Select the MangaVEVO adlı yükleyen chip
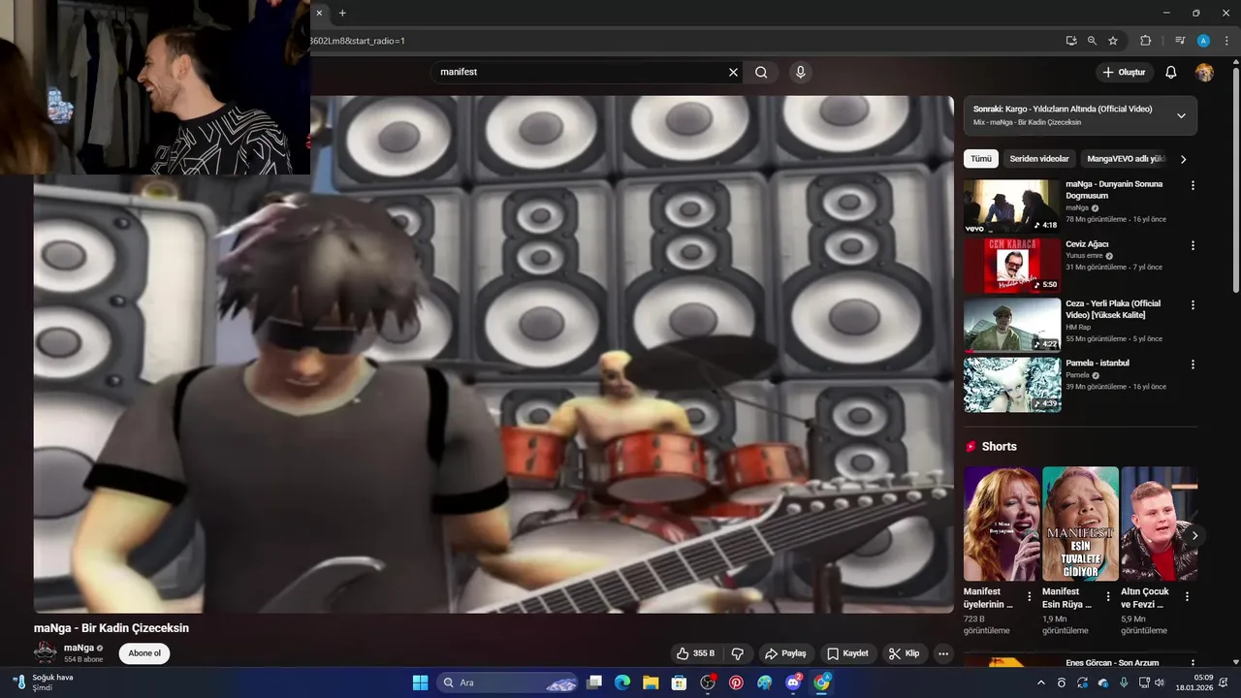Image resolution: width=1241 pixels, height=698 pixels. pos(1125,159)
